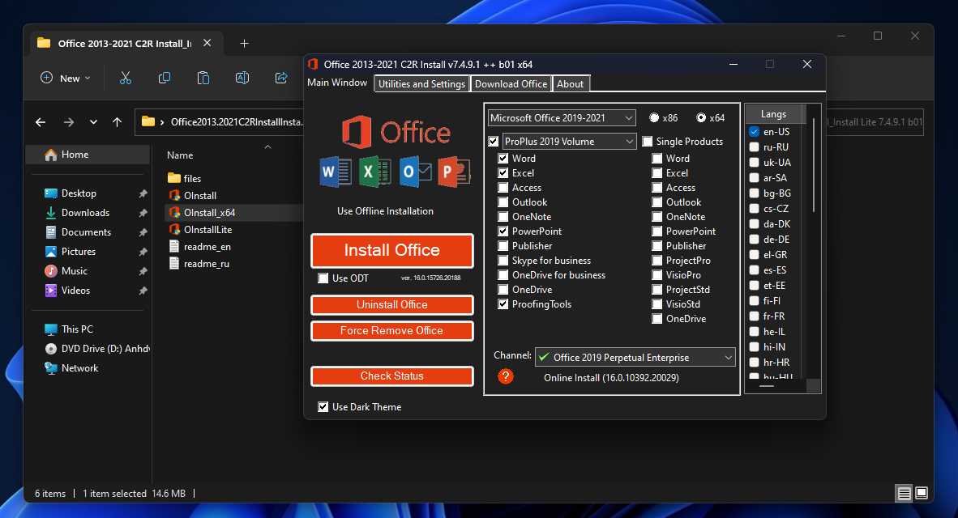Click the Cut scissors icon in Explorer
Screen dimensions: 958x518
[126, 78]
